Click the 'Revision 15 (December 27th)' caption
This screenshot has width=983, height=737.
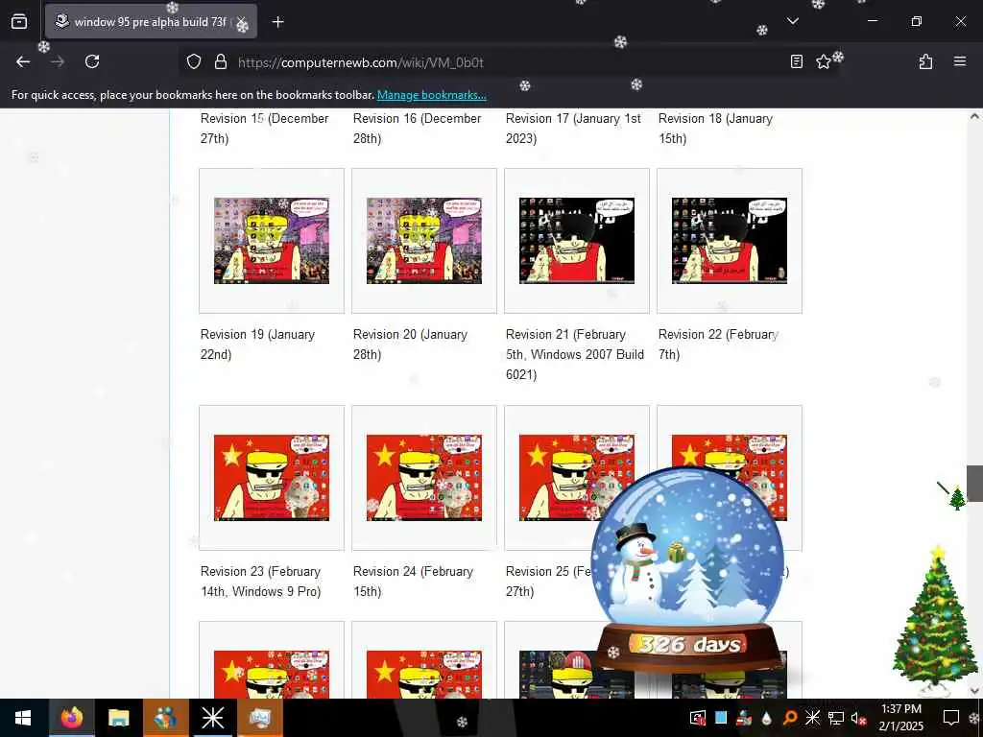point(264,129)
